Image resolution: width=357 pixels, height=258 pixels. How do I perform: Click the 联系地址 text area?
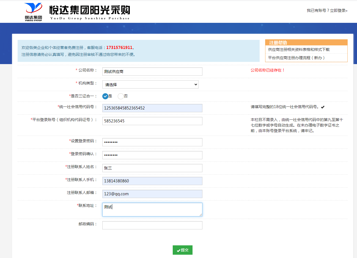click(152, 210)
